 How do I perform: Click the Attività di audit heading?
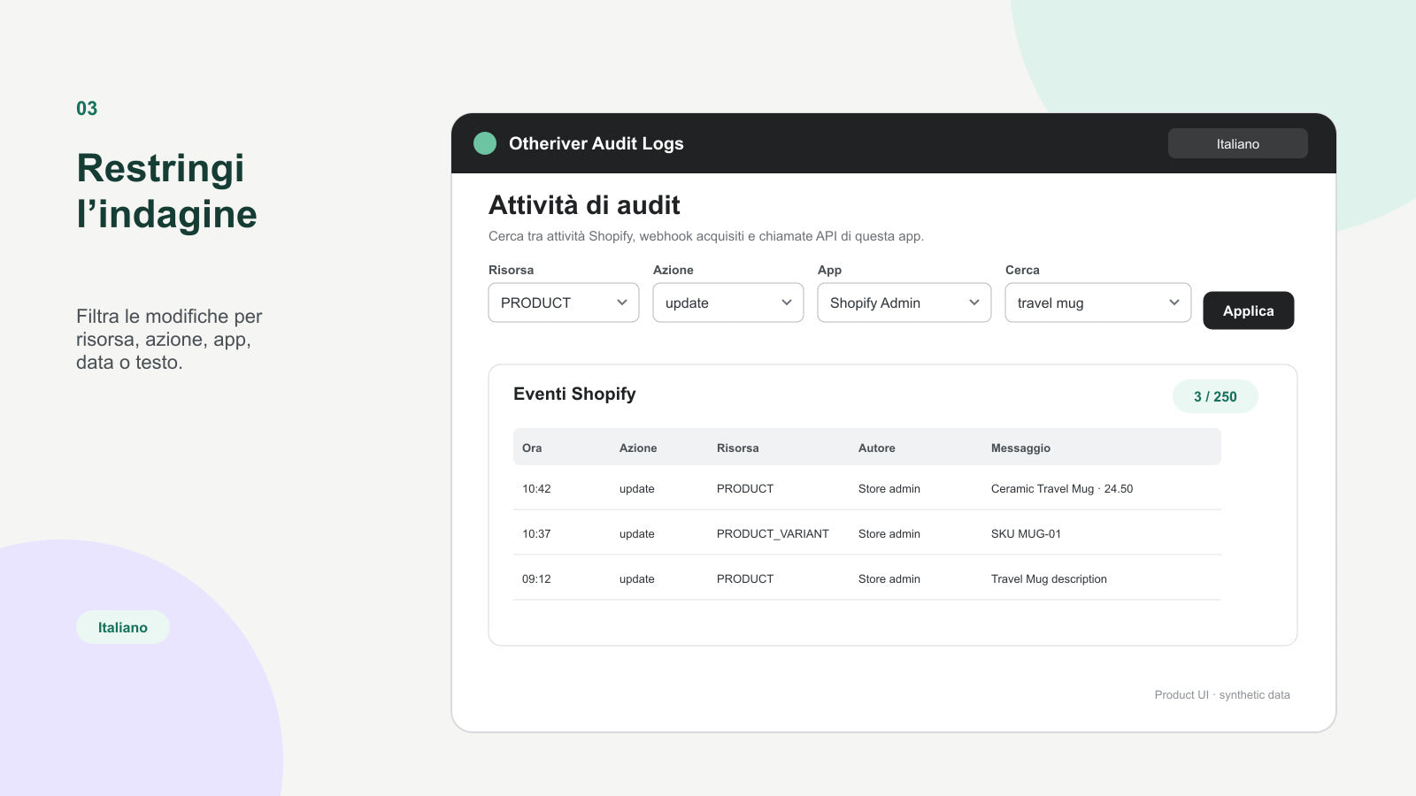pyautogui.click(x=584, y=205)
